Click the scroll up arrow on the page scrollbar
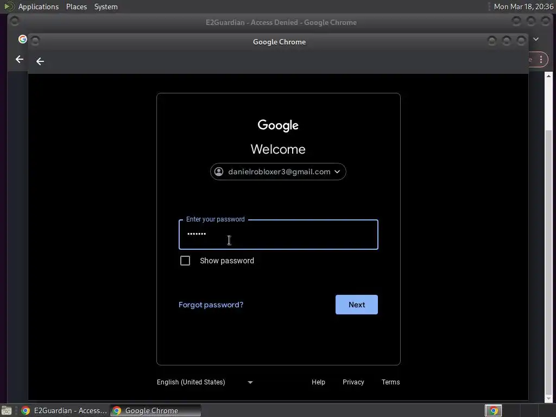This screenshot has width=556, height=417. point(548,76)
